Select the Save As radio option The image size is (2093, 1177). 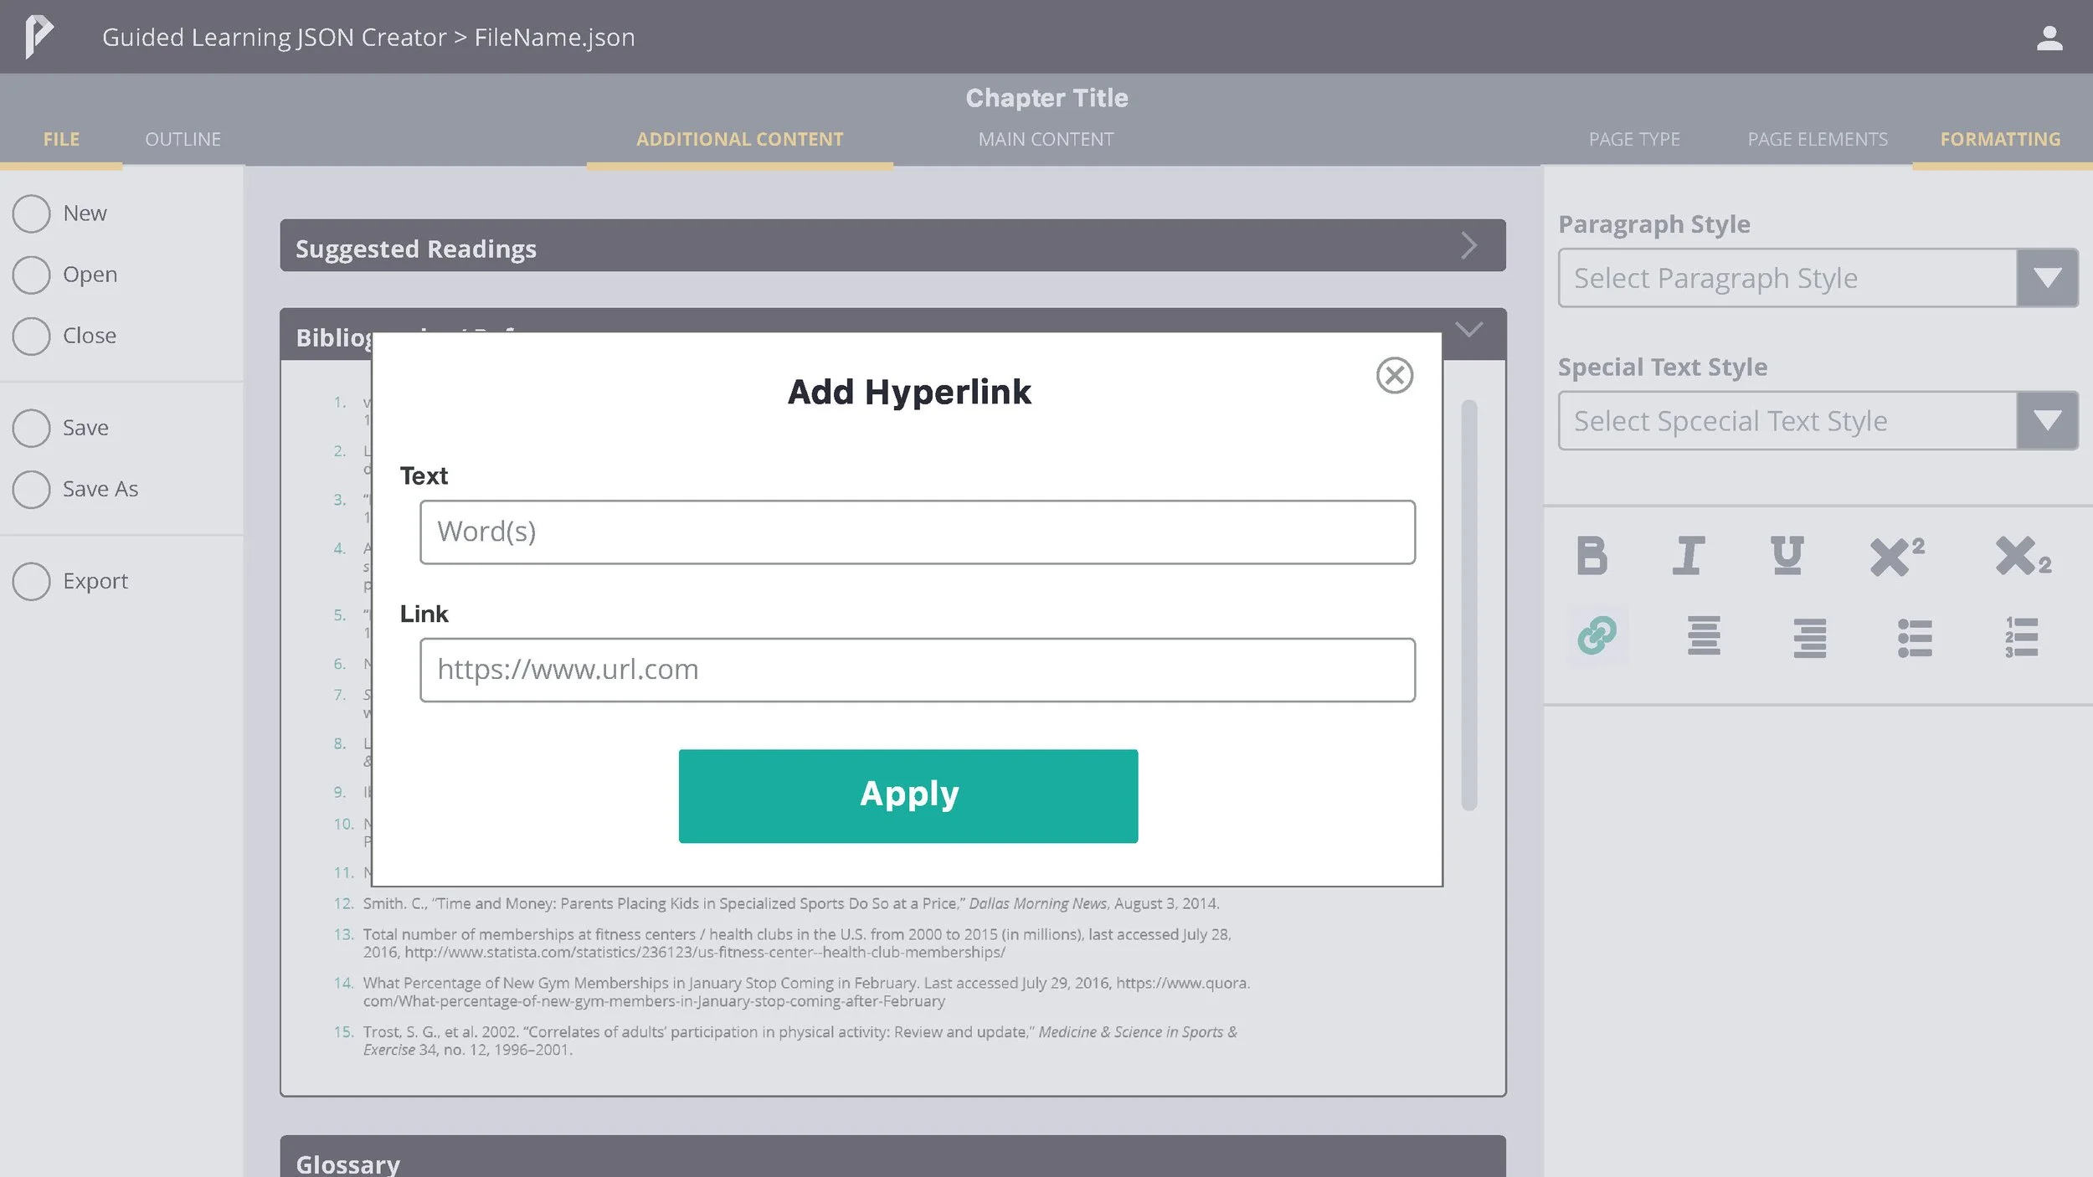pyautogui.click(x=32, y=489)
